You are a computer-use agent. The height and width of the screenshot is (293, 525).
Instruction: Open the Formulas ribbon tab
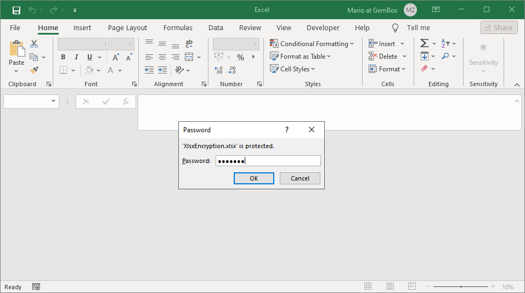[178, 27]
